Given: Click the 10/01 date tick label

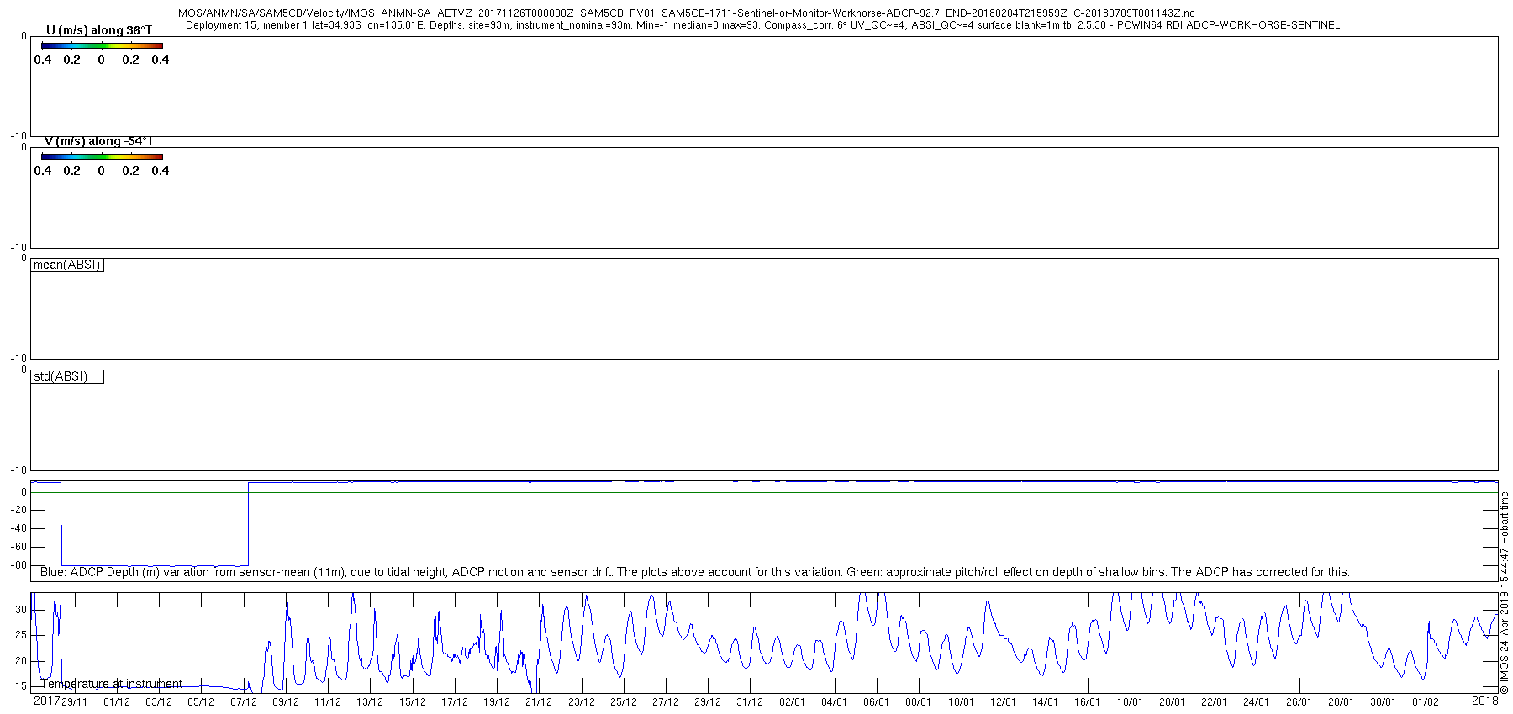Looking at the screenshot, I should coord(961,702).
